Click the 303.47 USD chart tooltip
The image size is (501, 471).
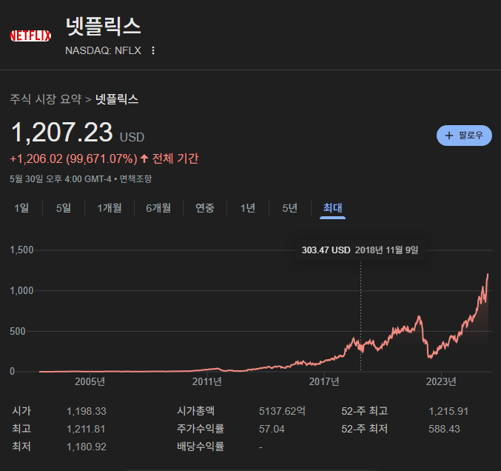[360, 250]
